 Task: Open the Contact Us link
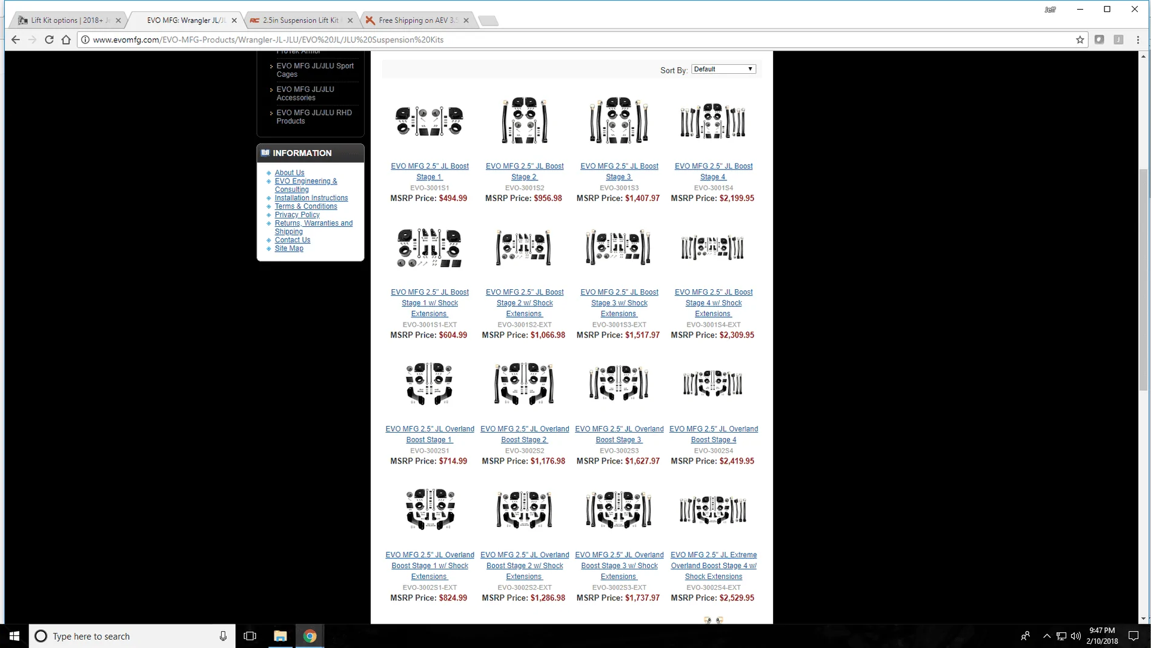point(293,240)
